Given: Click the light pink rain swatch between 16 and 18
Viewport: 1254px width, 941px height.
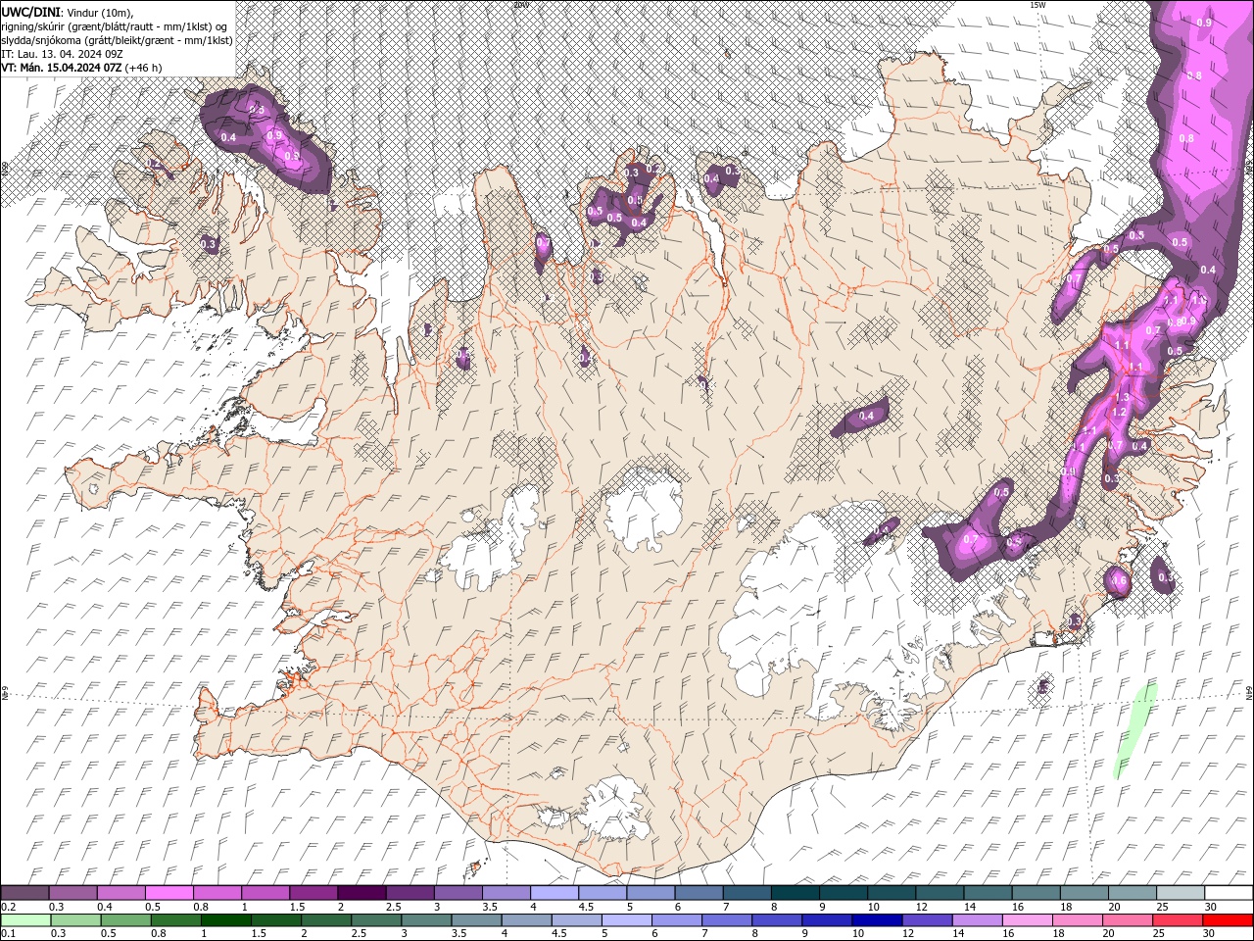Looking at the screenshot, I should pyautogui.click(x=1028, y=920).
